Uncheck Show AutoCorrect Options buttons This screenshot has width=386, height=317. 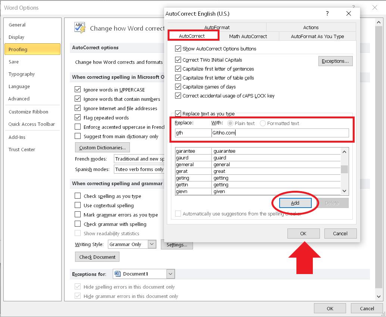coord(178,49)
